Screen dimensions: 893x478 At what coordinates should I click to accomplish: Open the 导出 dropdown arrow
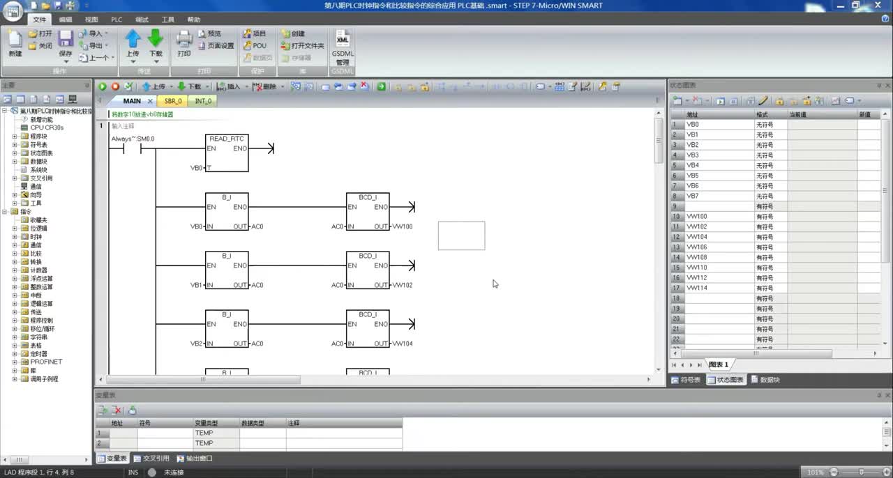pyautogui.click(x=106, y=46)
